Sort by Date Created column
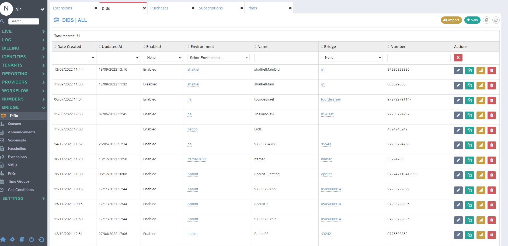This screenshot has width=508, height=246. pos(69,47)
